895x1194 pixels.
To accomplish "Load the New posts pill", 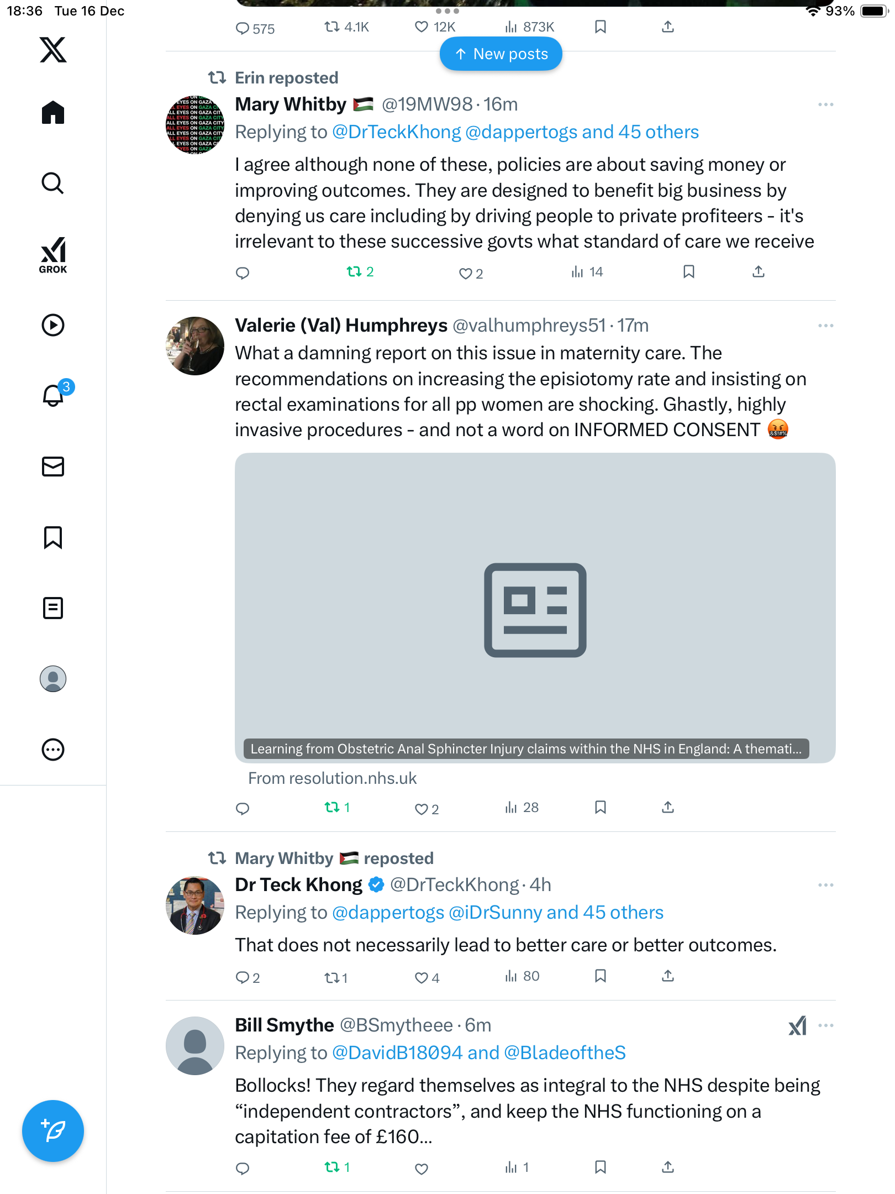I will (x=501, y=54).
